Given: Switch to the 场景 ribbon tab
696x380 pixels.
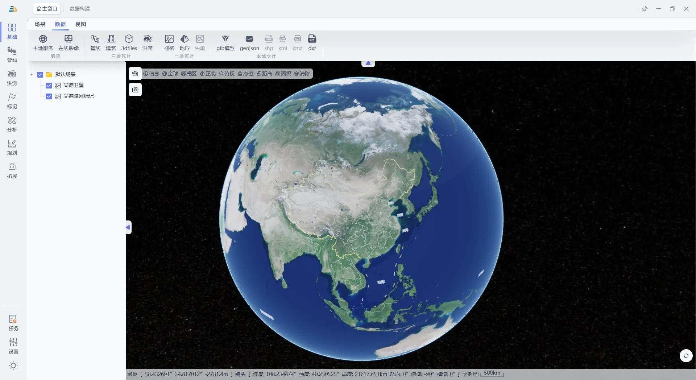Looking at the screenshot, I should click(x=40, y=24).
